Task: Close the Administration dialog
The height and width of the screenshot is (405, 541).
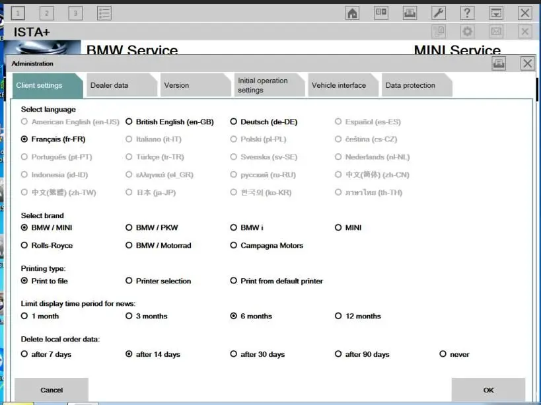Action: point(528,63)
